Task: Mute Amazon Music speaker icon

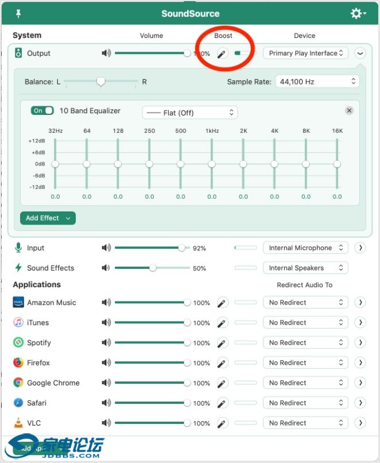Action: (106, 302)
